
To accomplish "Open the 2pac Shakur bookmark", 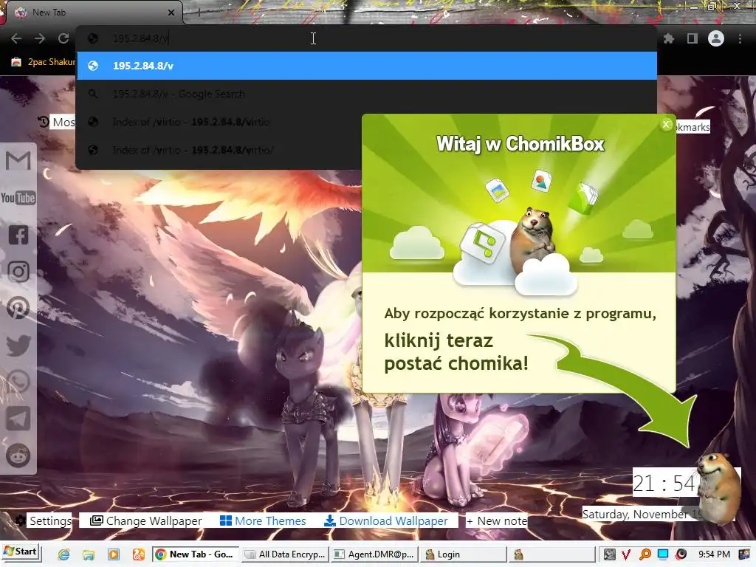I will (x=43, y=62).
